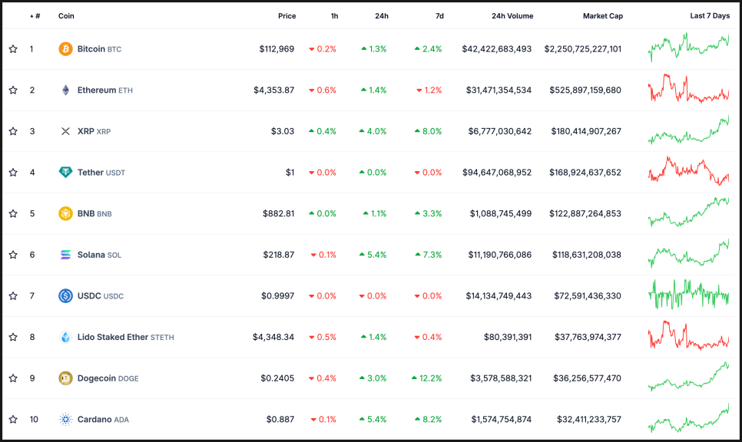The height and width of the screenshot is (442, 742).
Task: Click the Cardano logo icon
Action: [x=65, y=419]
